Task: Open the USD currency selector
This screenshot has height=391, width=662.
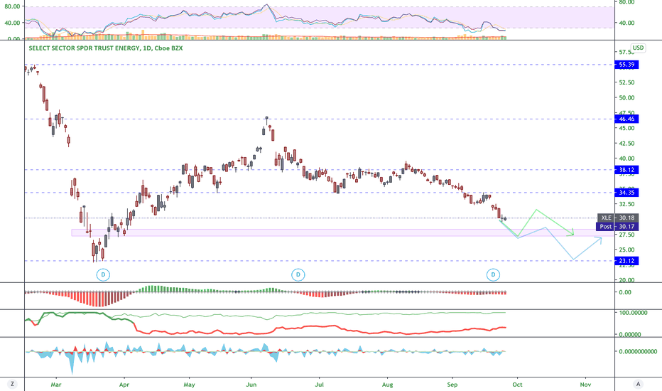Action: point(638,48)
